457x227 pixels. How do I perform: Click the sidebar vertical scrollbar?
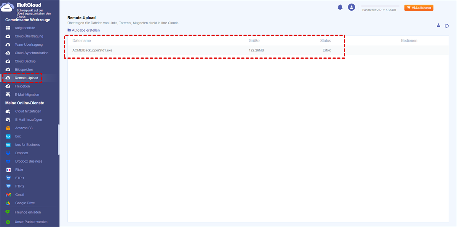pyautogui.click(x=58, y=139)
